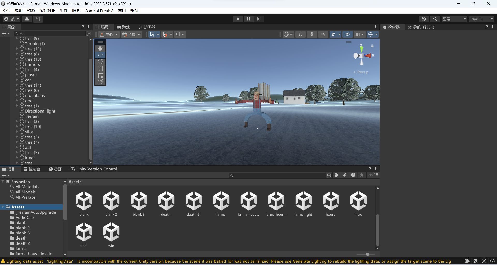
Task: Open pivot mode 中心 dropdown
Action: click(109, 34)
